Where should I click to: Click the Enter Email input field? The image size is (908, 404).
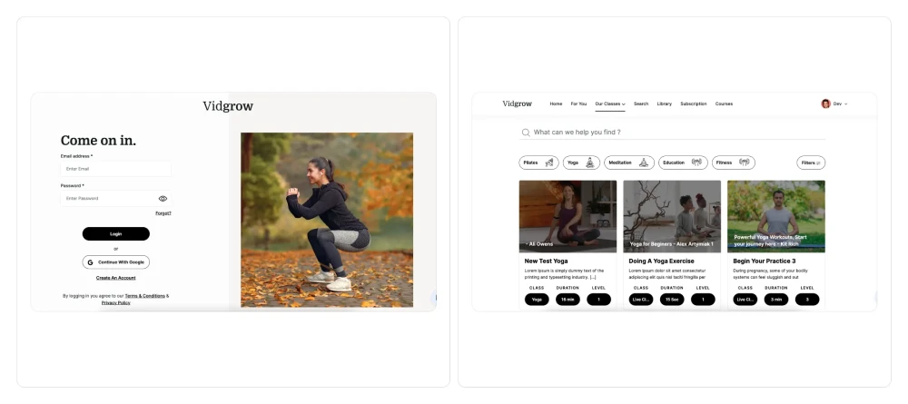116,169
